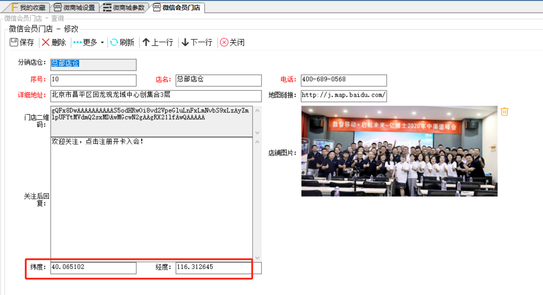Click the QR code box scroll-down arrow
543x295 pixels.
(257, 133)
